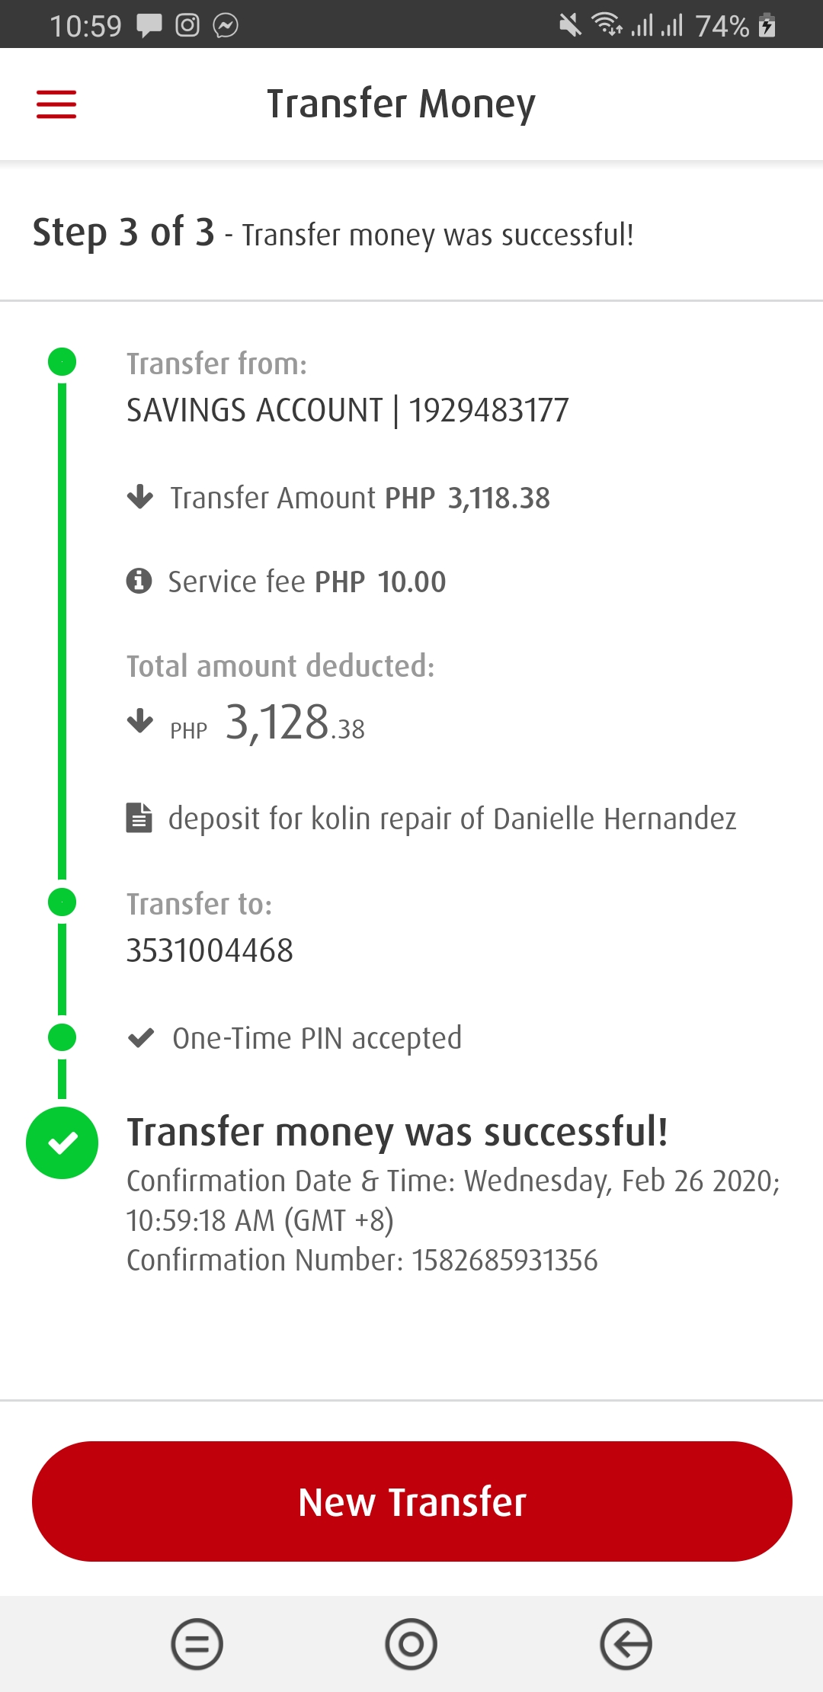This screenshot has width=823, height=1692.
Task: Tap the One-Time PIN step dot
Action: tap(62, 1037)
